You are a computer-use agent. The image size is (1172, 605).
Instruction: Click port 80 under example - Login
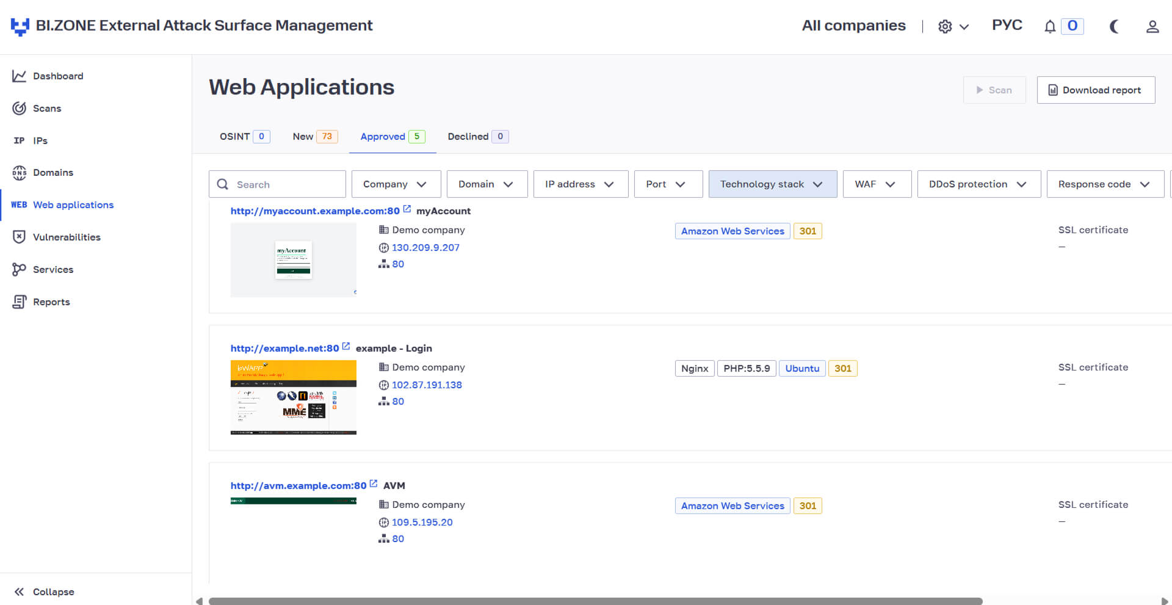click(398, 402)
